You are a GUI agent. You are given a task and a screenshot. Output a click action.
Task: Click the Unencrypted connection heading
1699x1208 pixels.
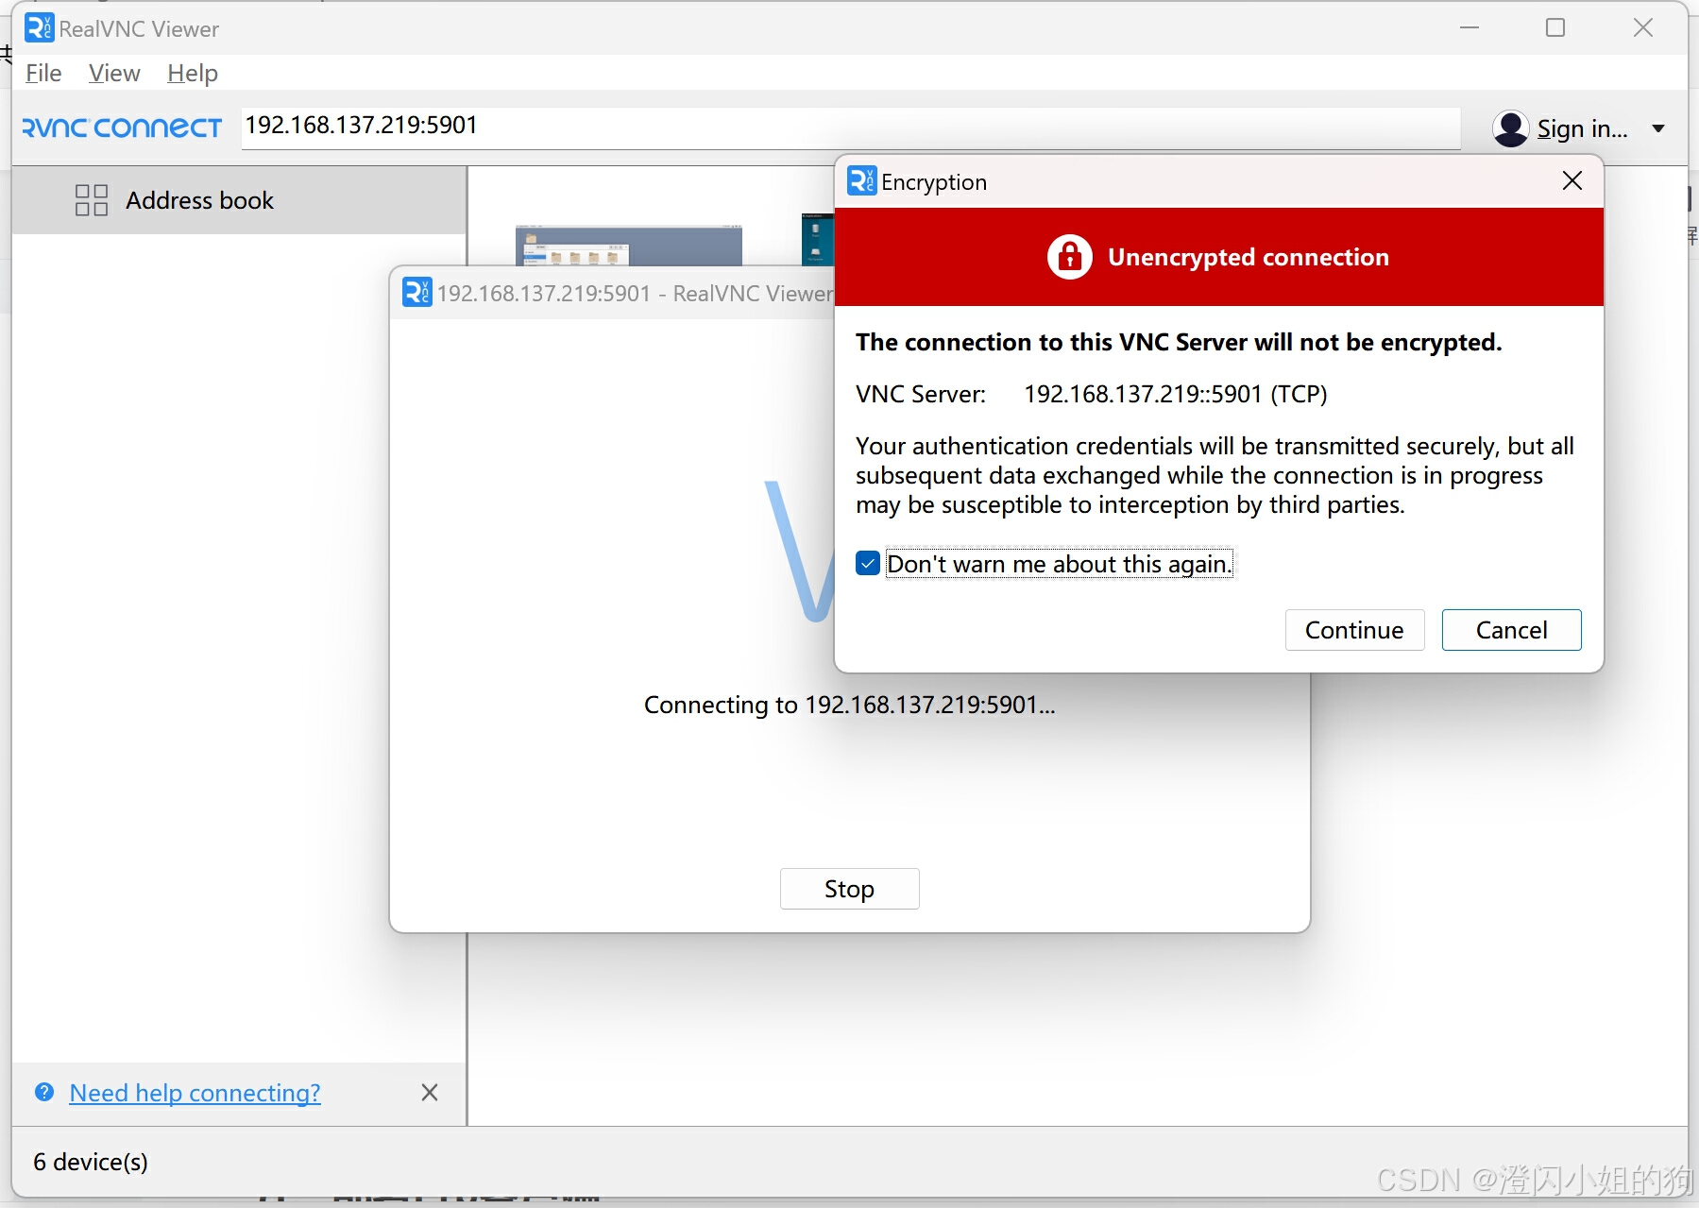tap(1248, 257)
